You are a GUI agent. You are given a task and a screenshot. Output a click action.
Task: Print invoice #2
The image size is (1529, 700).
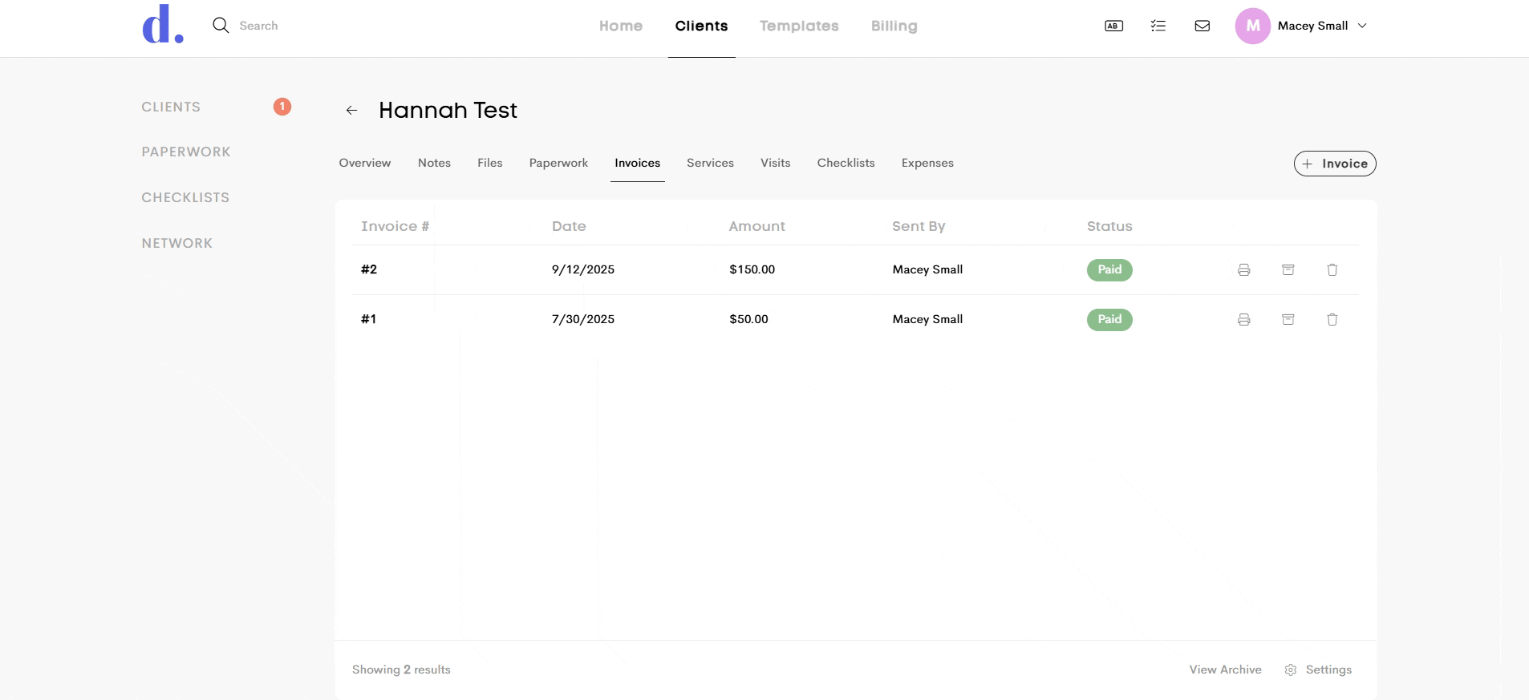coord(1243,270)
